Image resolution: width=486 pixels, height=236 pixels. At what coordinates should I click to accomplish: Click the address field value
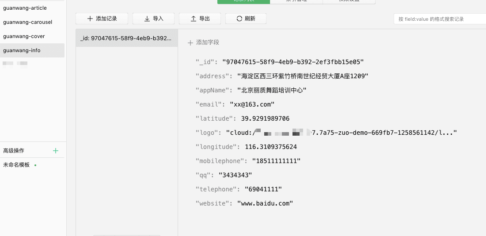(303, 76)
